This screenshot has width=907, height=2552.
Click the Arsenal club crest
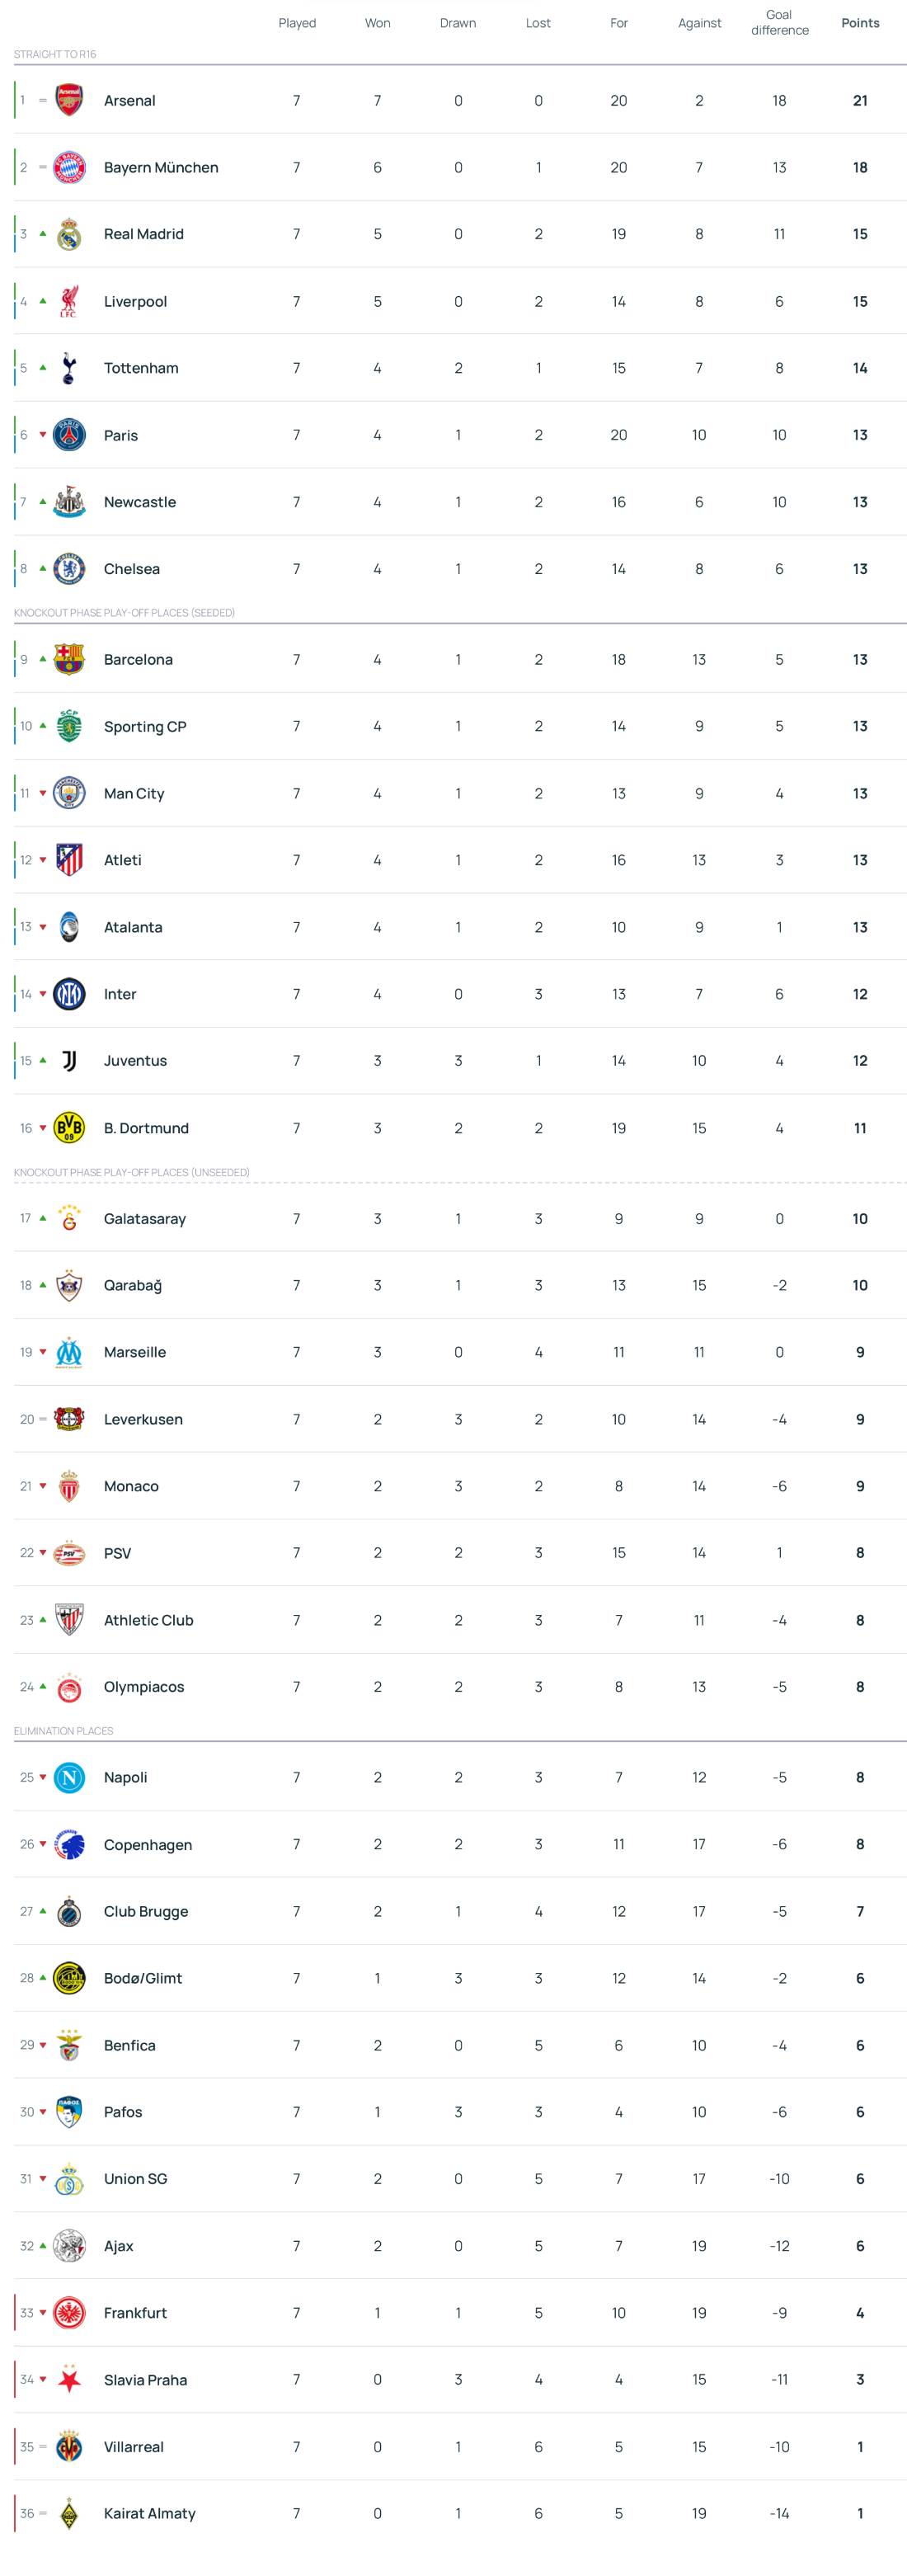coord(68,100)
